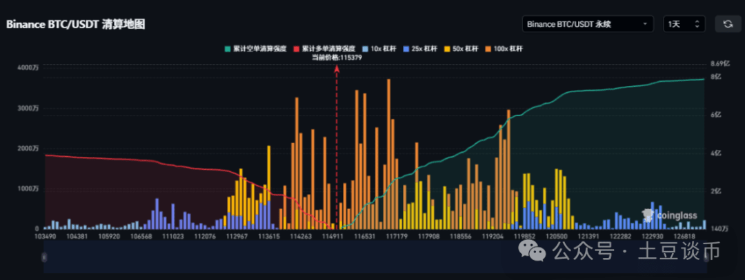Screen dimensions: 745x280
Task: Click the 118556 price axis label
Action: click(x=460, y=236)
